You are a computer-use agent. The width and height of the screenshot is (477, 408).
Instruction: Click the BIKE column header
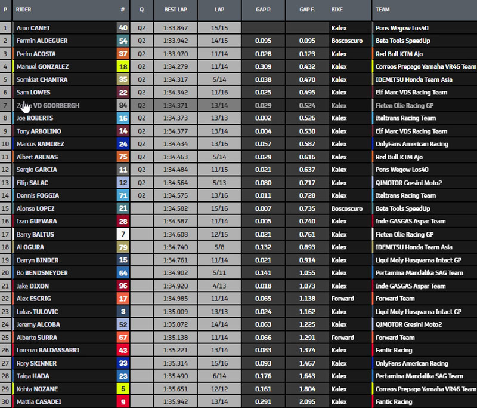tap(340, 10)
